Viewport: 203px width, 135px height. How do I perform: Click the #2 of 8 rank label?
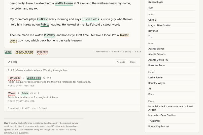click(x=47, y=78)
